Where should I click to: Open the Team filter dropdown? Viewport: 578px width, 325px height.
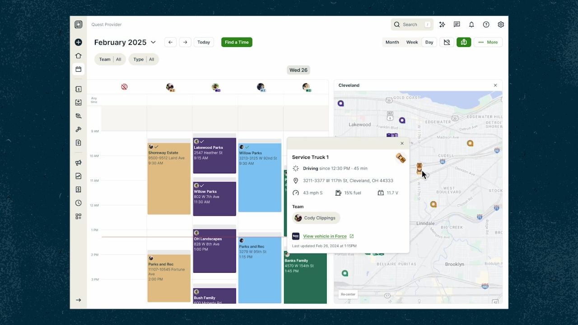(110, 59)
